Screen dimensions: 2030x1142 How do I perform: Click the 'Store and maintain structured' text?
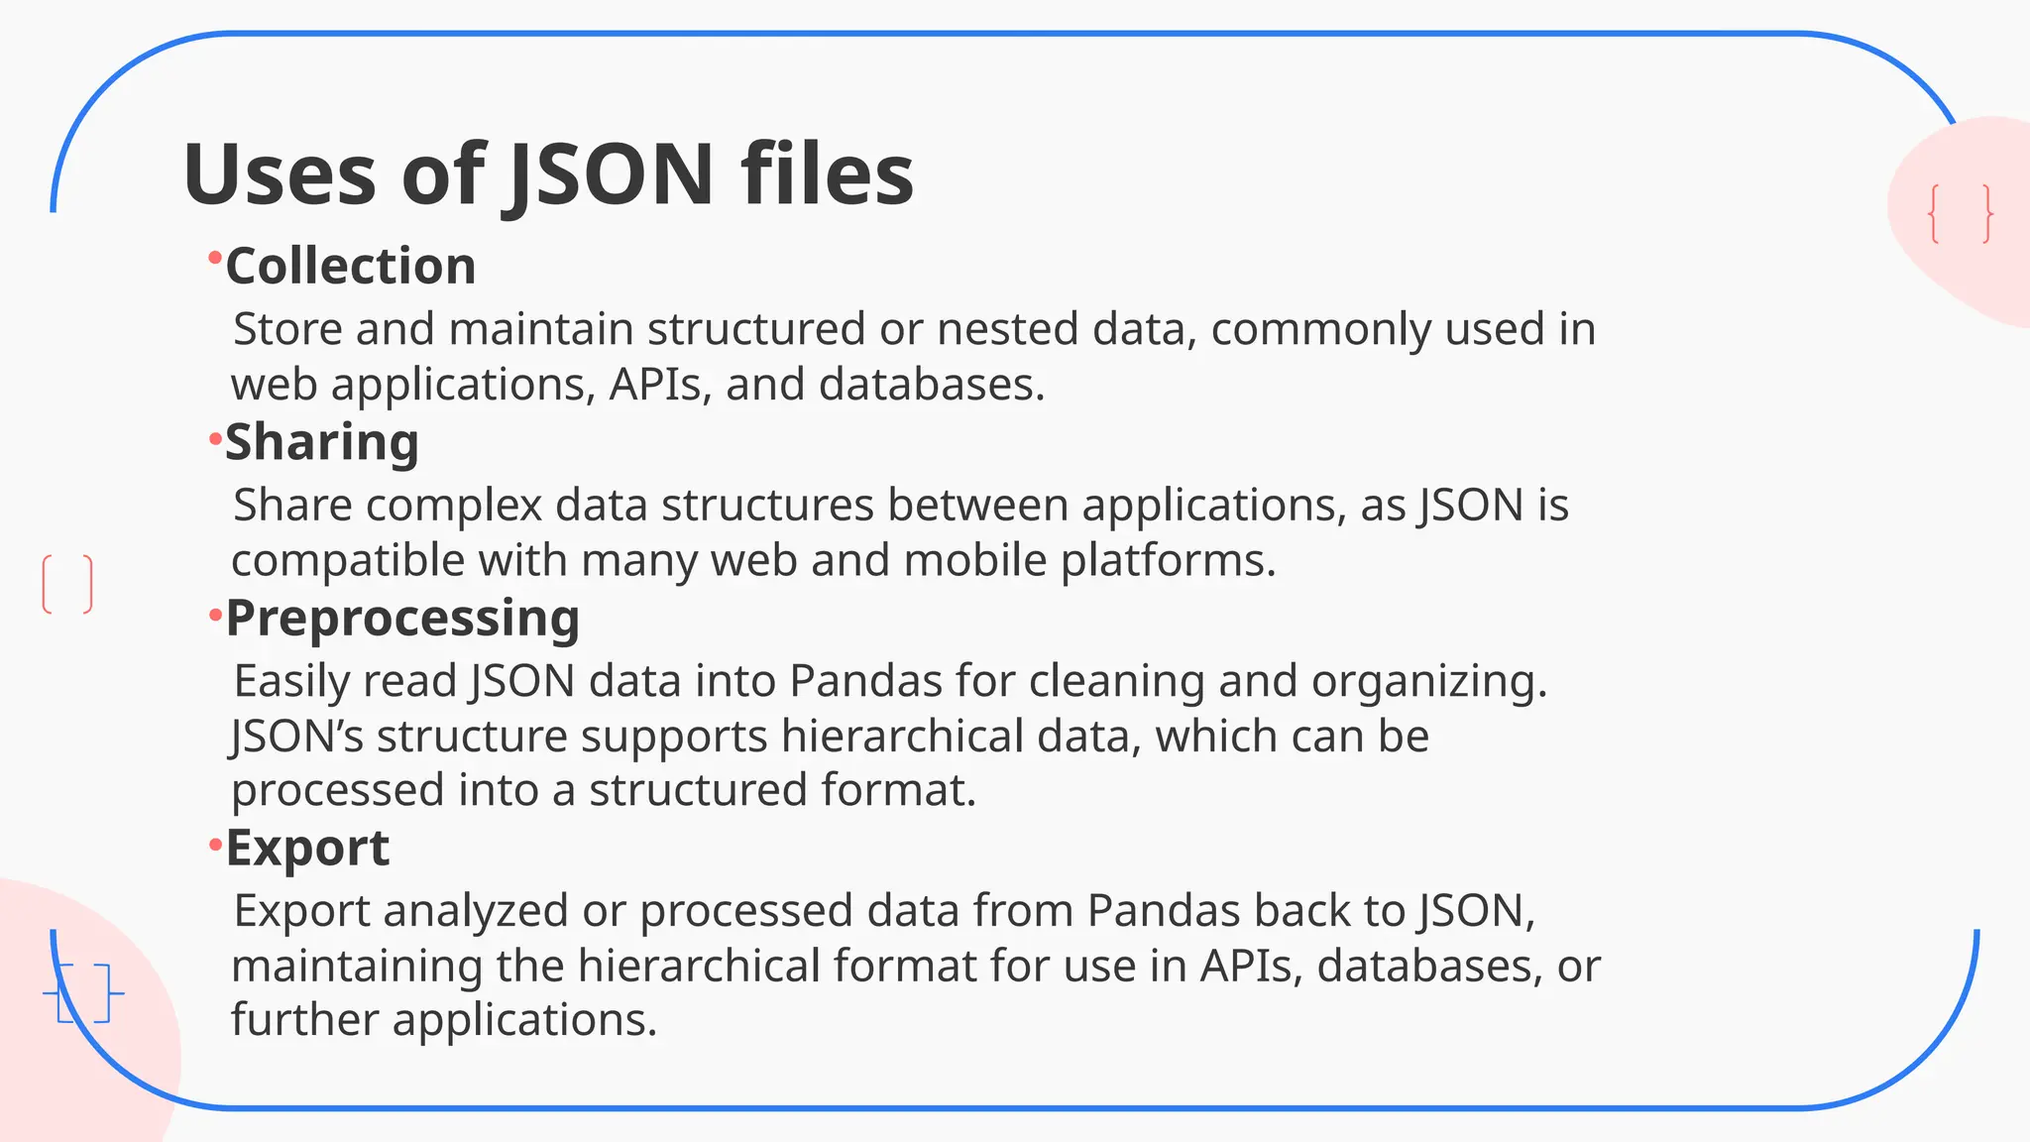tap(549, 330)
